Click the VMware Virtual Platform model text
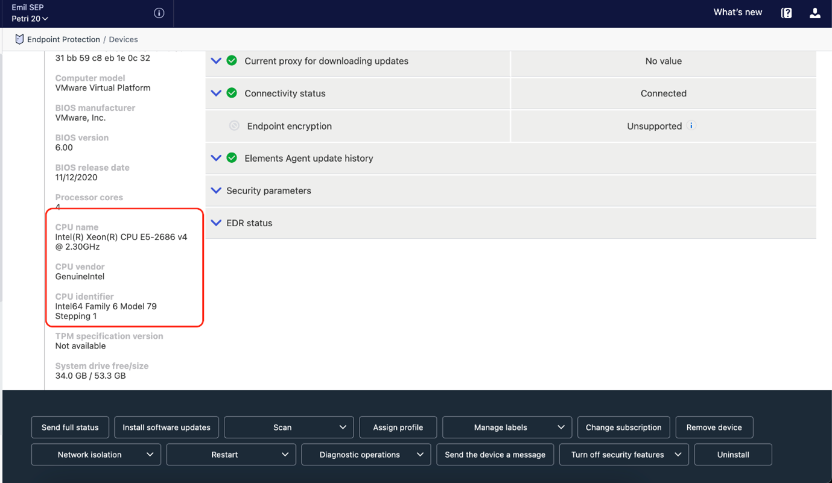Screen dimensions: 832x483 103,88
